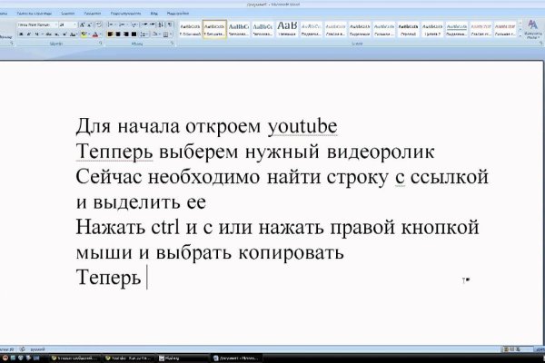This screenshot has height=363, width=545.
Task: Center-align the paragraph
Action: 118,34
